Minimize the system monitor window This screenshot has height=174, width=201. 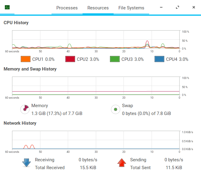[x=161, y=8]
